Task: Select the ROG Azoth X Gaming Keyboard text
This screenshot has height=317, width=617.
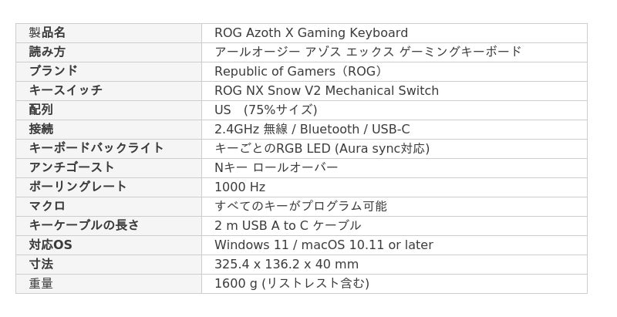Action: click(311, 33)
